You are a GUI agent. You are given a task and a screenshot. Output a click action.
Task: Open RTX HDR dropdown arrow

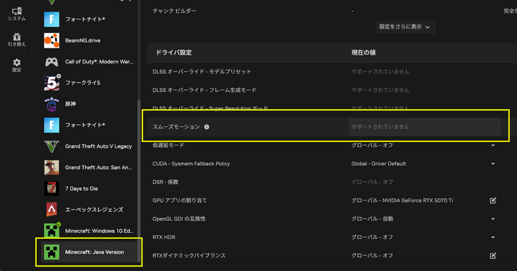[493, 237]
